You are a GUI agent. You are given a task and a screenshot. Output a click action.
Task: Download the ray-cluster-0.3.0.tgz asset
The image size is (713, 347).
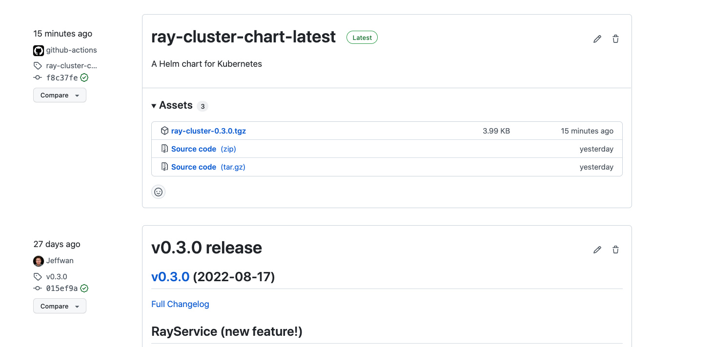[208, 130]
